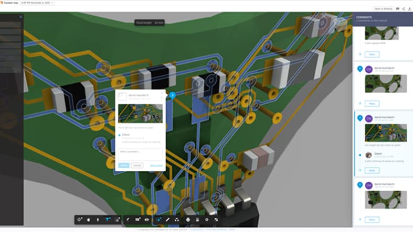Image resolution: width=413 pixels, height=232 pixels.
Task: Click the Explode model icon
Action: coord(177,219)
